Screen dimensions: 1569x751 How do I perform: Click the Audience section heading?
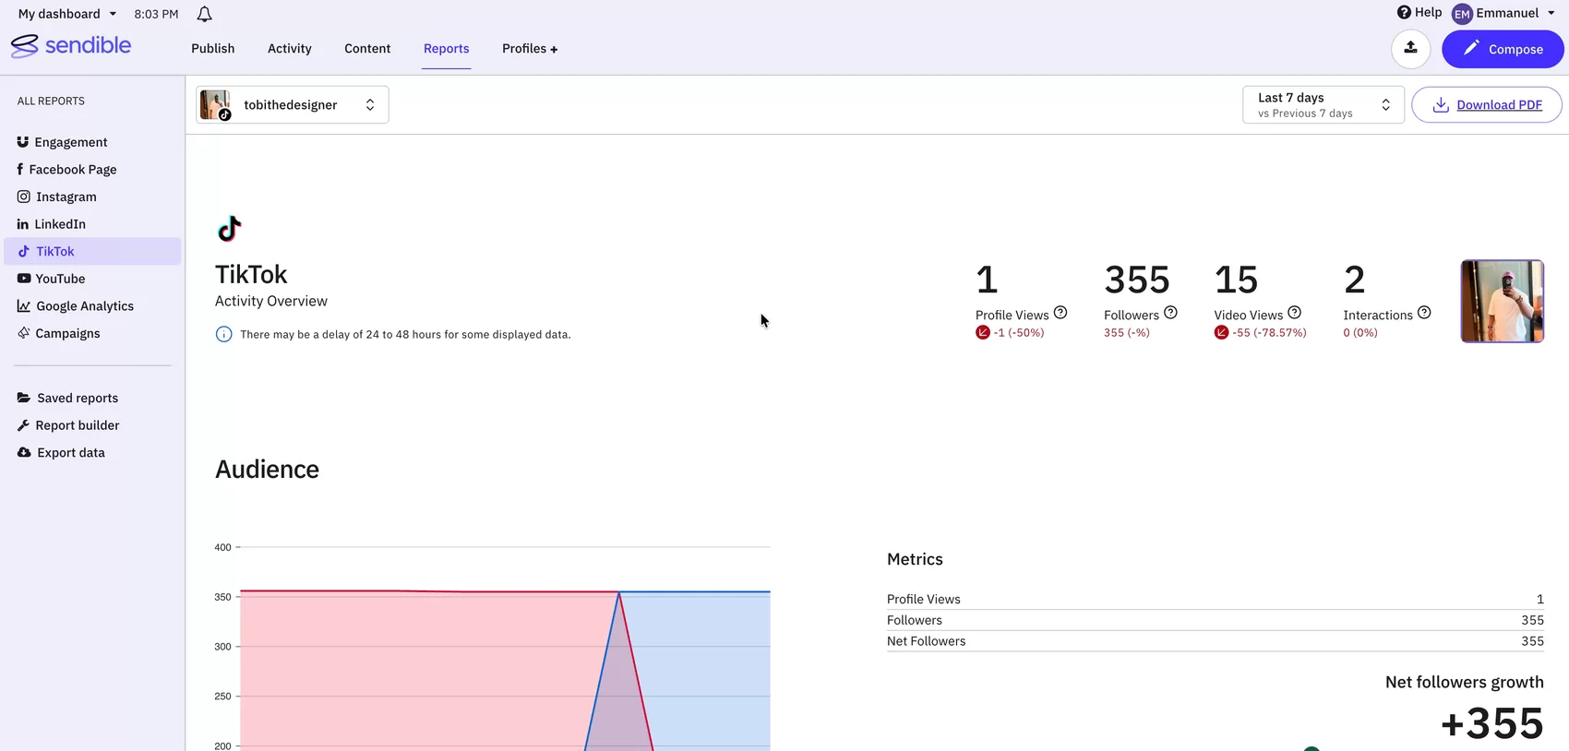268,470
